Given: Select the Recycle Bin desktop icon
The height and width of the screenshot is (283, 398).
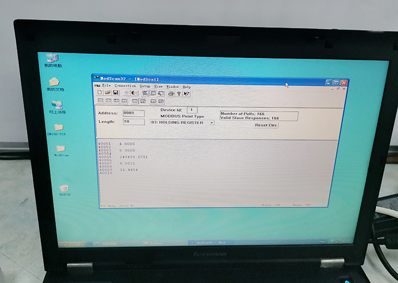Looking at the screenshot, I should (x=65, y=189).
